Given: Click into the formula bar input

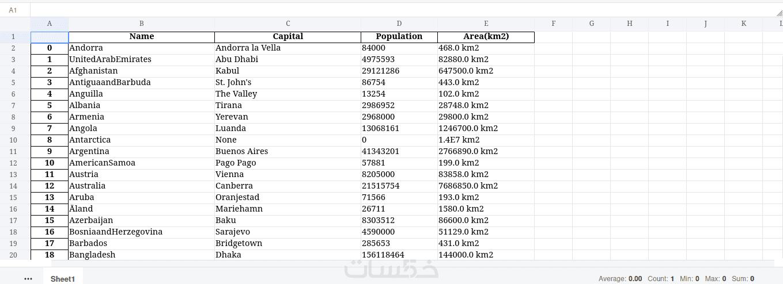Looking at the screenshot, I should (403, 10).
